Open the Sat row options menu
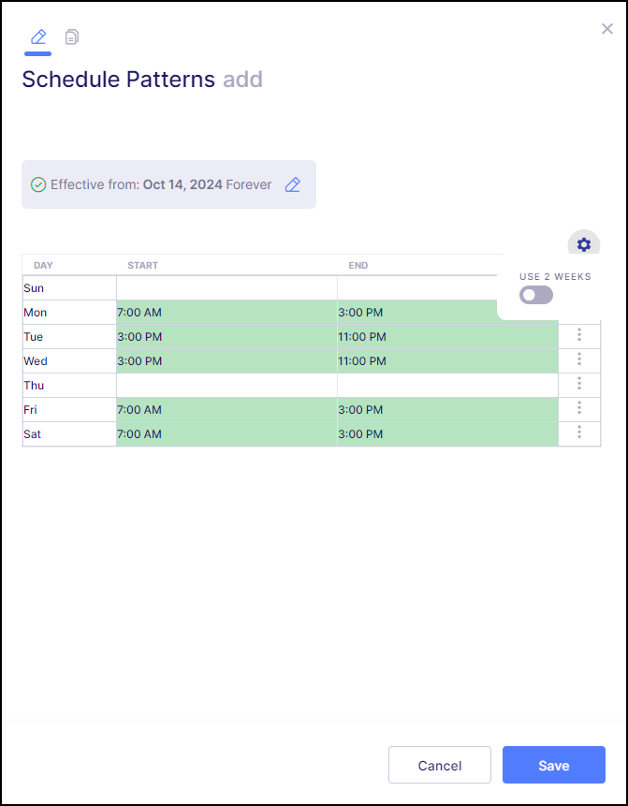 click(x=579, y=433)
